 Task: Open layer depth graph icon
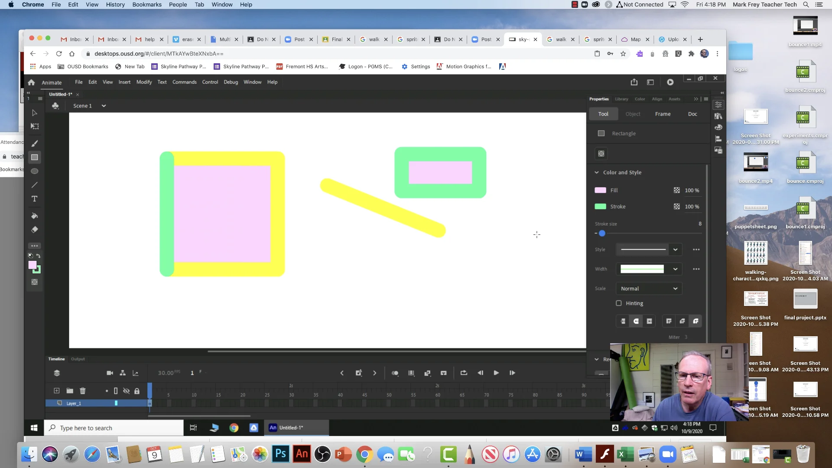click(x=135, y=373)
